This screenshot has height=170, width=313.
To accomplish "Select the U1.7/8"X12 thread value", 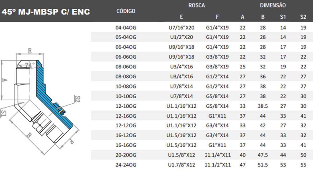I will pos(181,165).
